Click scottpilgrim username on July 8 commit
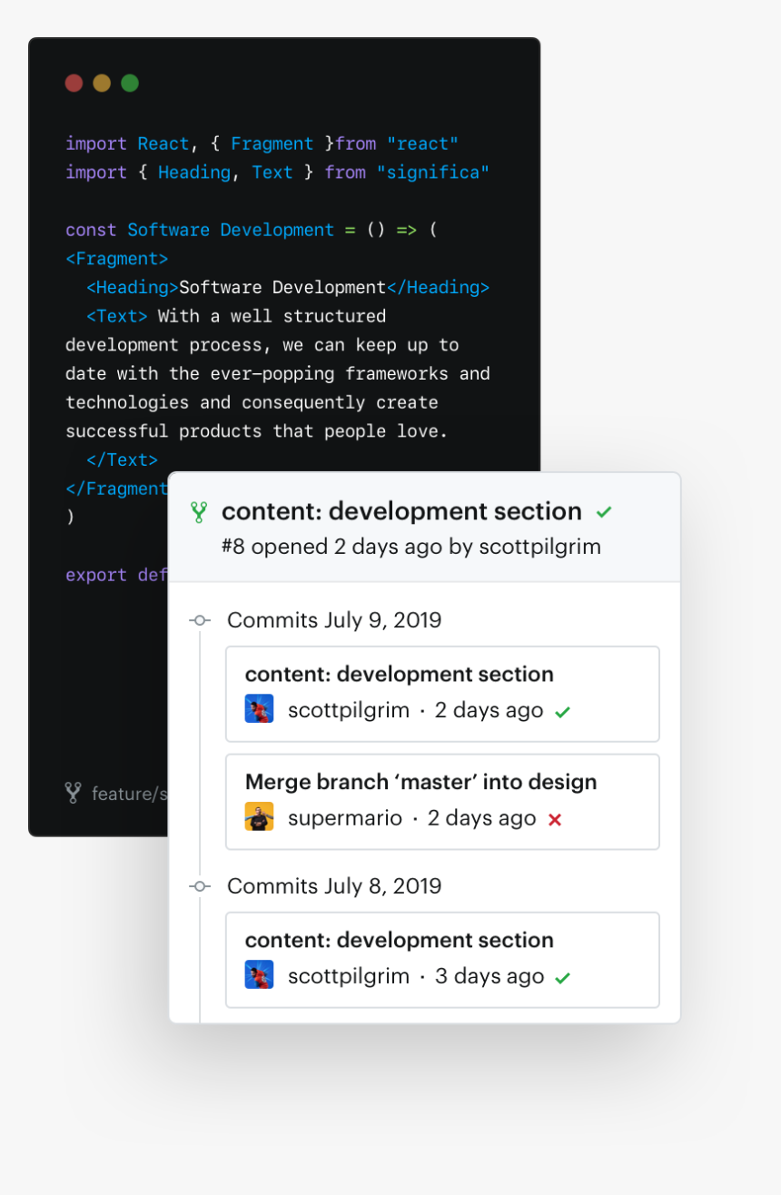Screen dimensions: 781x1195 click(x=348, y=976)
